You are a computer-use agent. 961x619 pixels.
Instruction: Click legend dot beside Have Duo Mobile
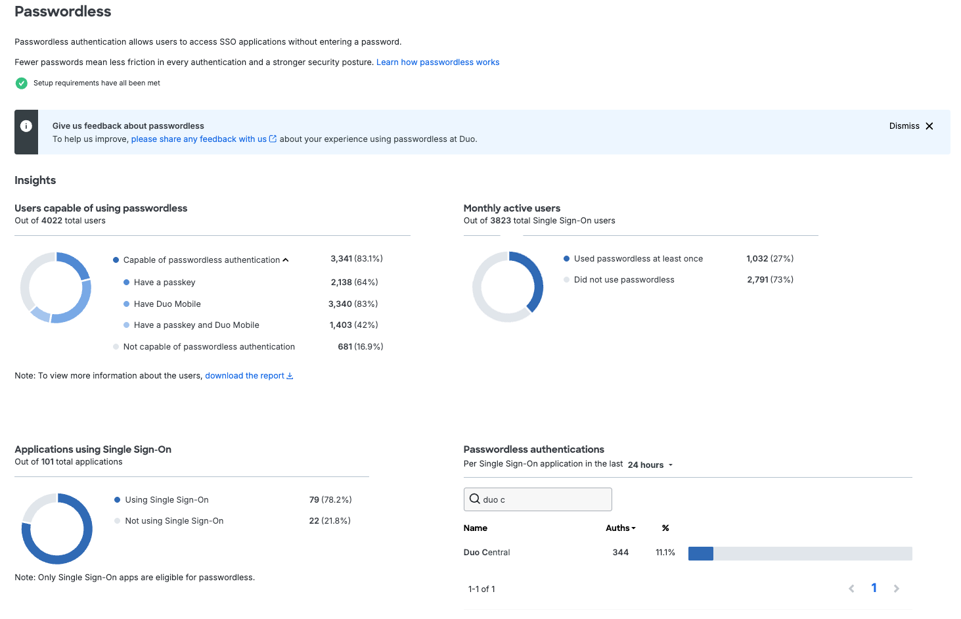pos(127,304)
